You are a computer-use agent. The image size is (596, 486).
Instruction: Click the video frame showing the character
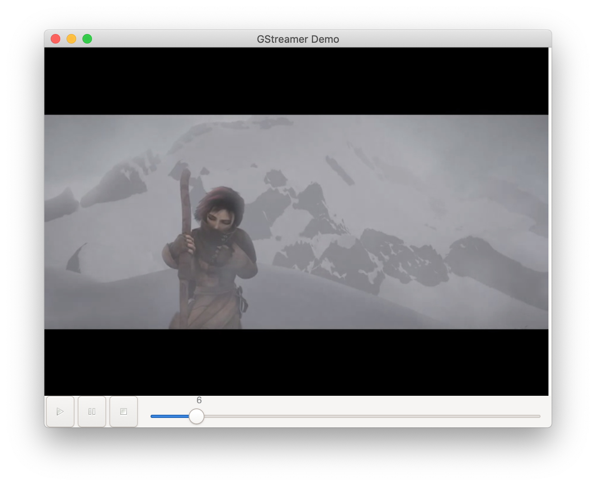coord(296,222)
